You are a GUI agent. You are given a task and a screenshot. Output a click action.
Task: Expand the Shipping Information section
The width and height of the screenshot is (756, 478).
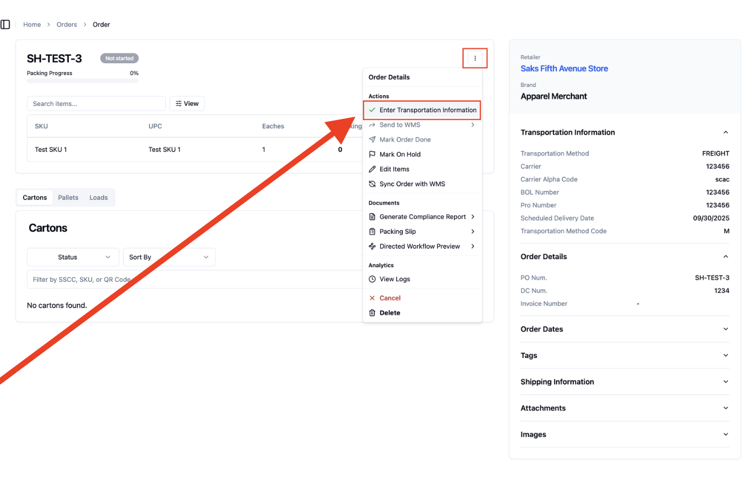625,382
